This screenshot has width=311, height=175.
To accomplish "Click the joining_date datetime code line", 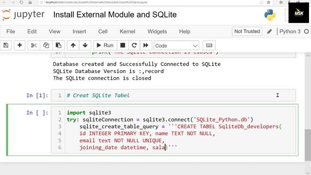I will [x=128, y=147].
